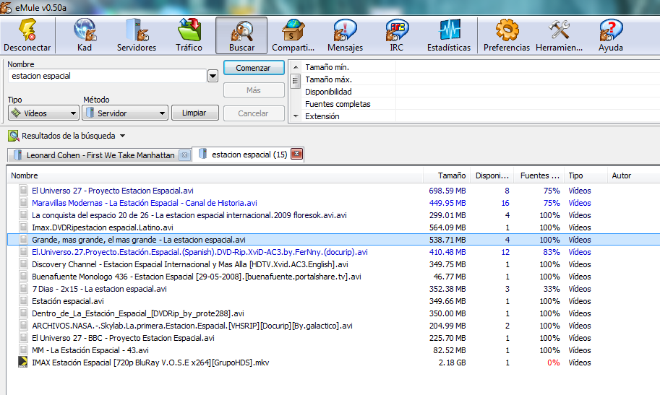Click the Tamaño mín. value field
The image size is (660, 395).
[x=528, y=67]
